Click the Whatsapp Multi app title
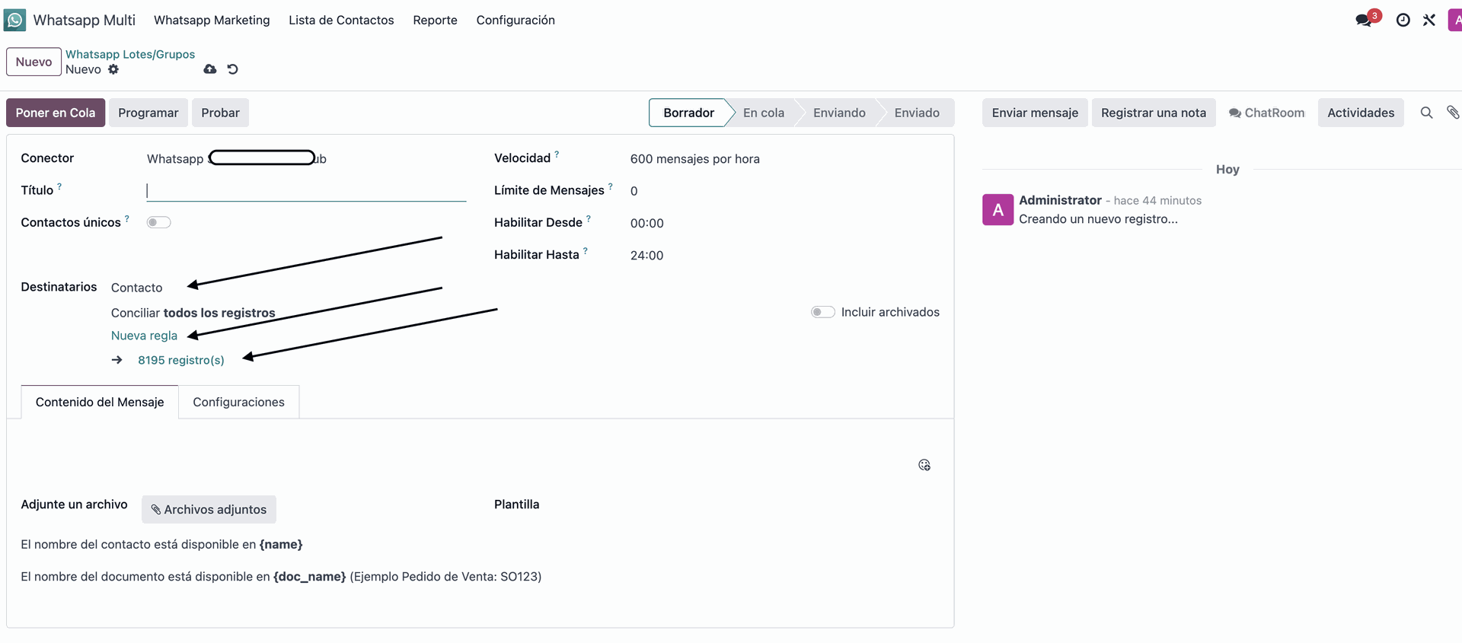 85,20
